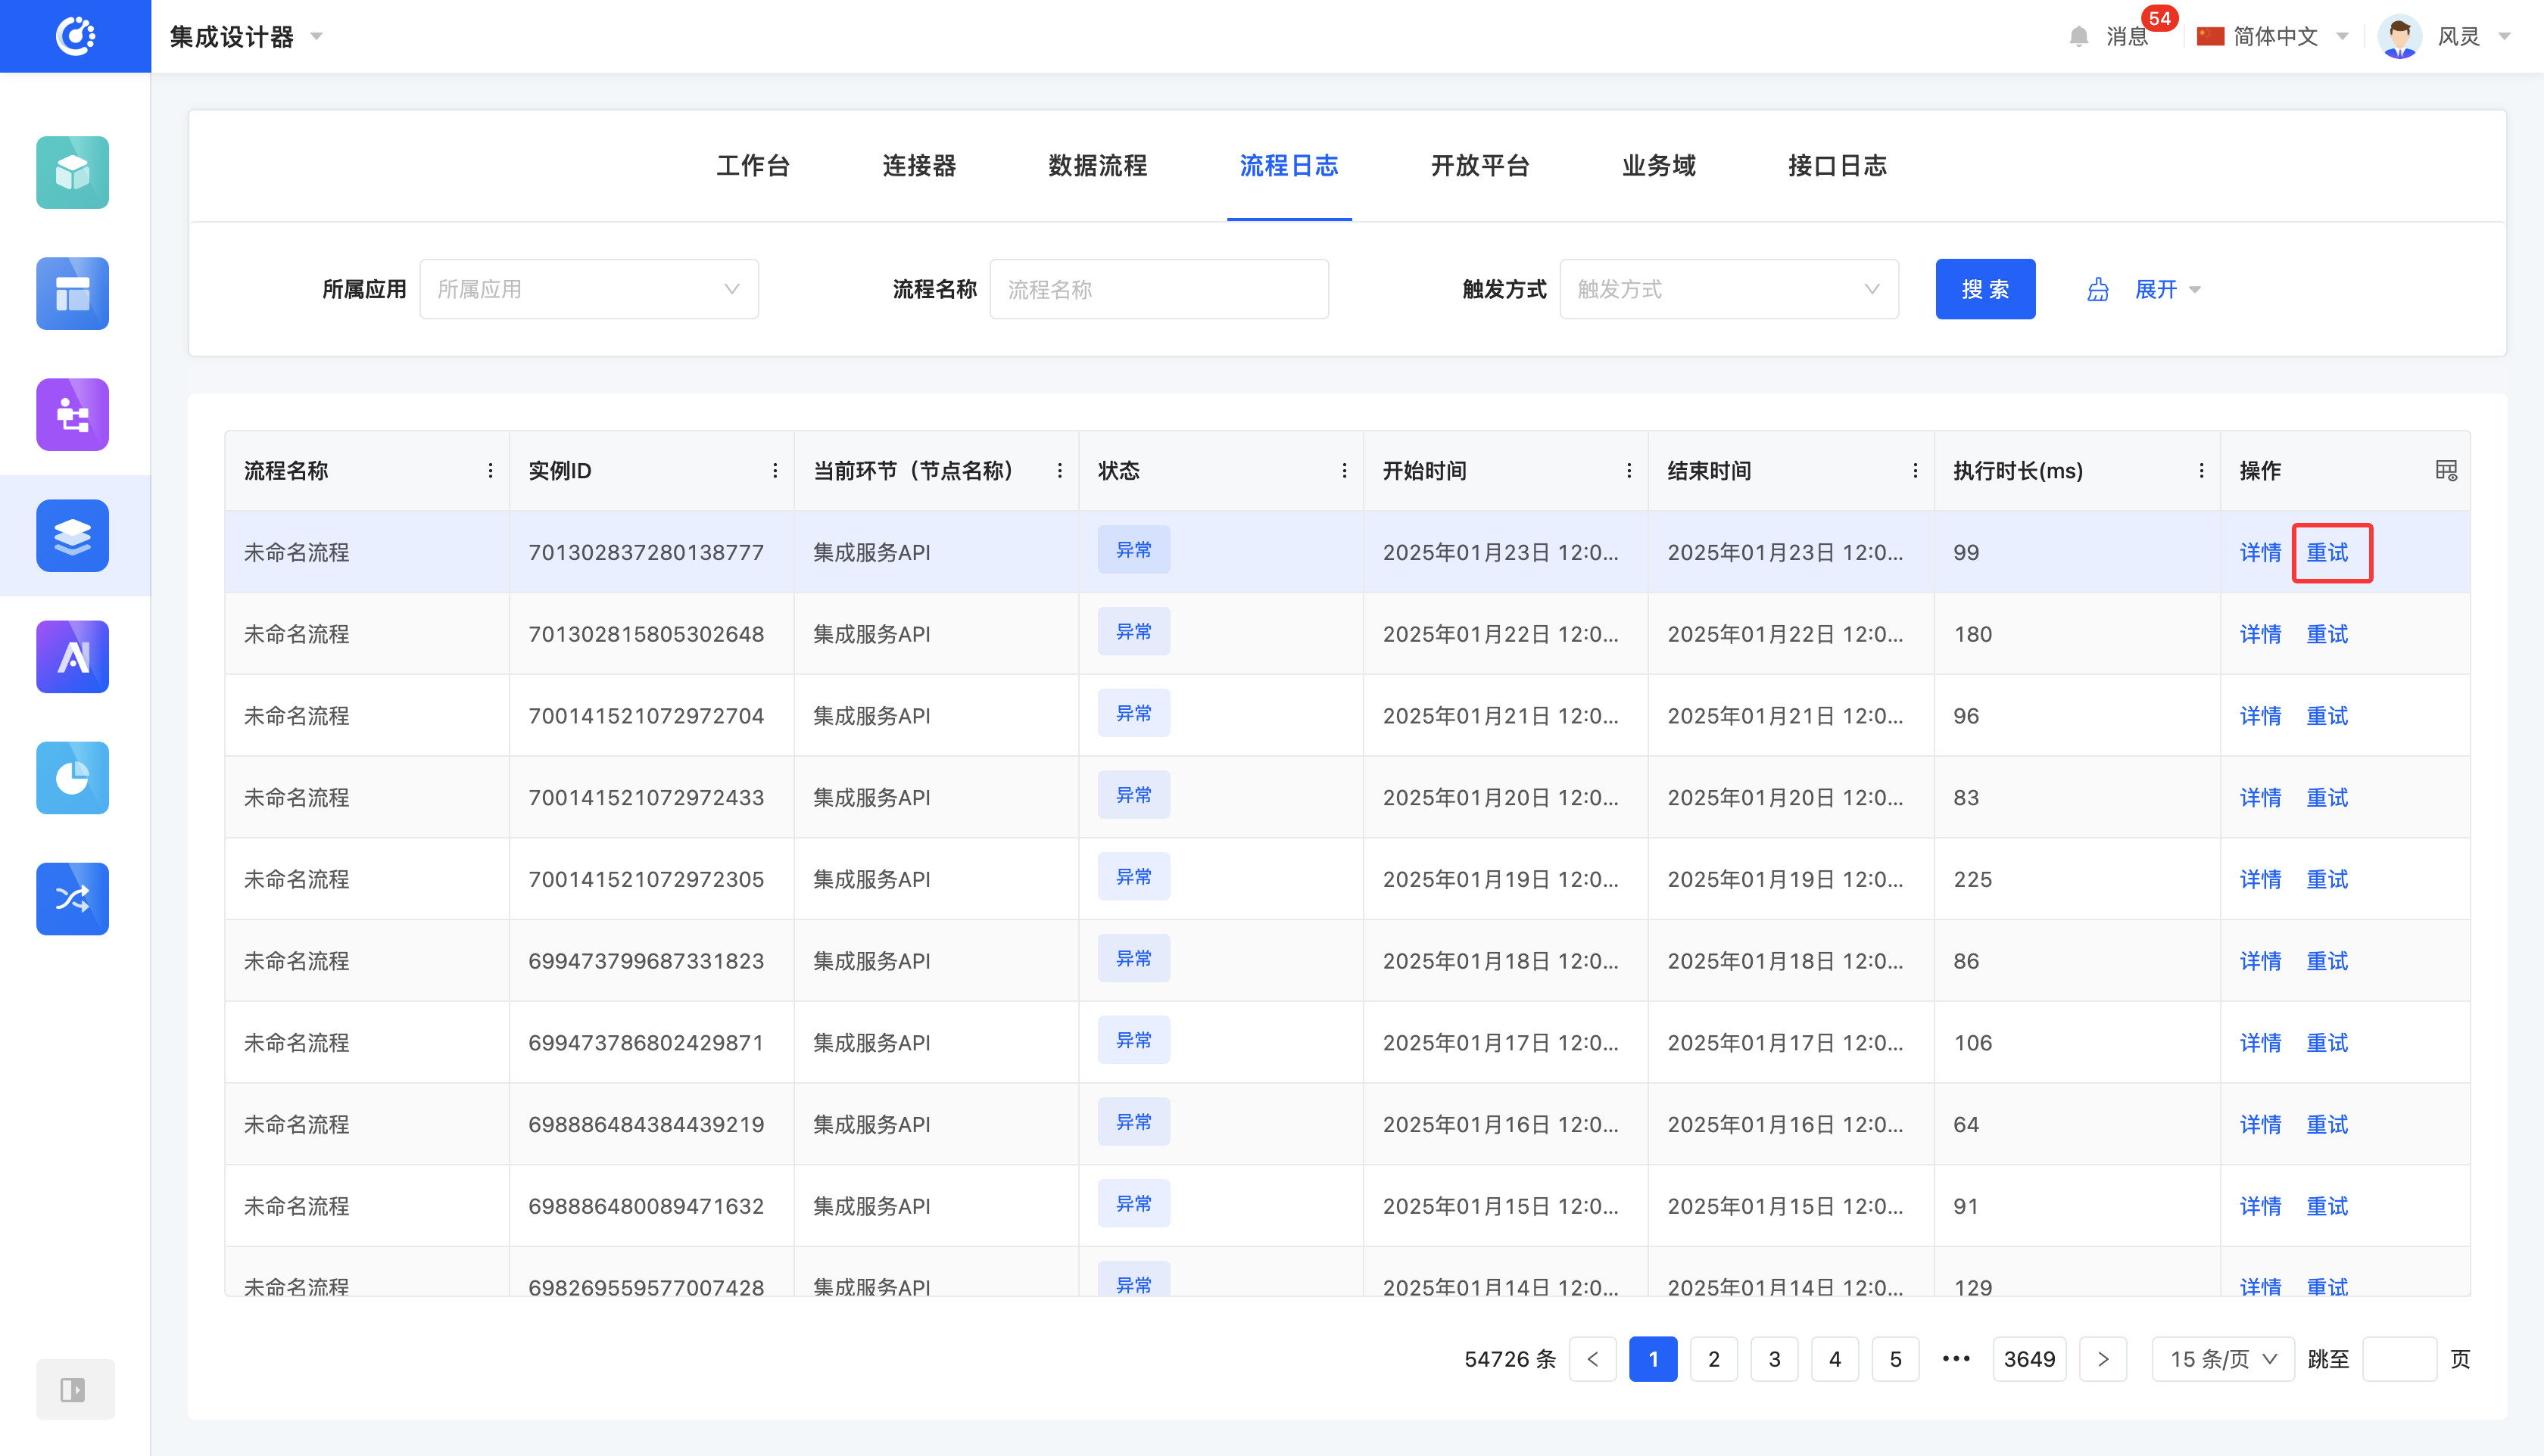Viewport: 2544px width, 1456px height.
Task: Open the 触发方式 dropdown
Action: point(1728,290)
